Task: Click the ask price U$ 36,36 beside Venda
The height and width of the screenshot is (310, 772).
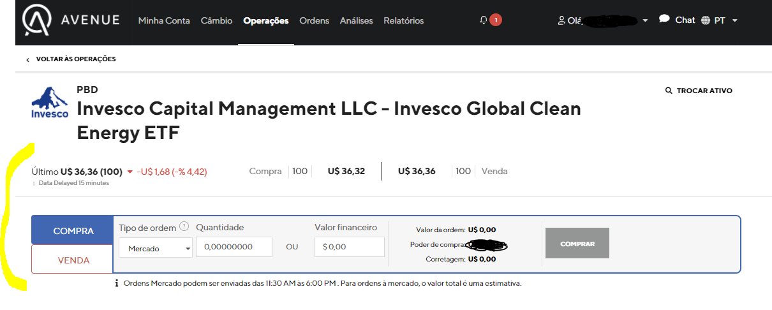Action: 417,171
